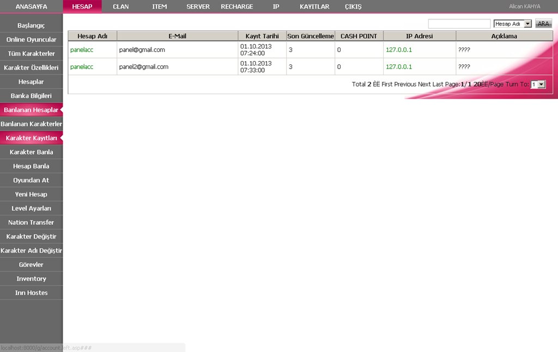Screen dimensions: 558x352
Task: Click IP 127.0.0.1 in panel@gmail.com row
Action: (399, 50)
